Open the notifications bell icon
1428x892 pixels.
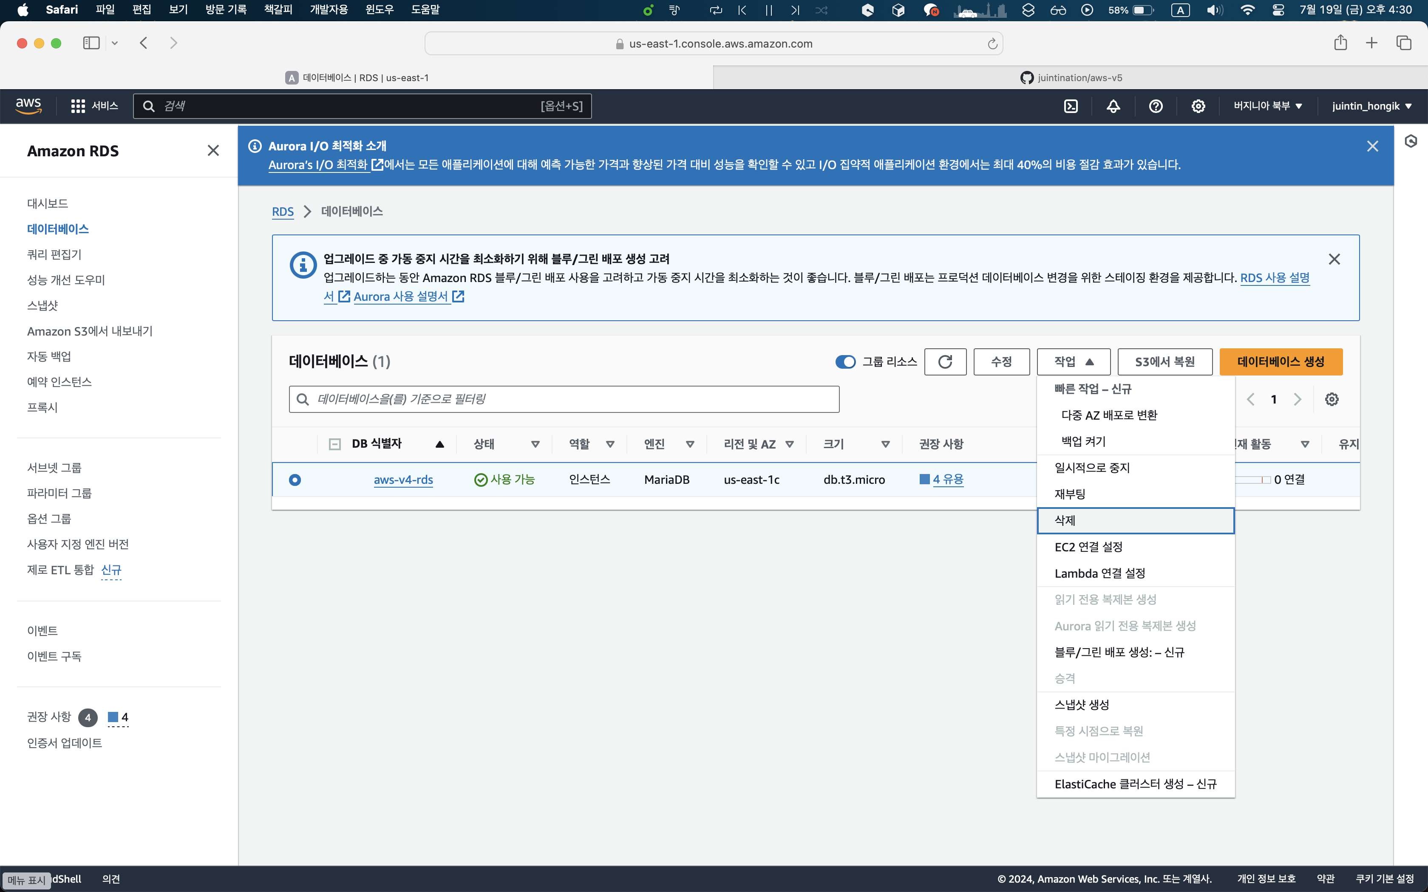pyautogui.click(x=1113, y=106)
